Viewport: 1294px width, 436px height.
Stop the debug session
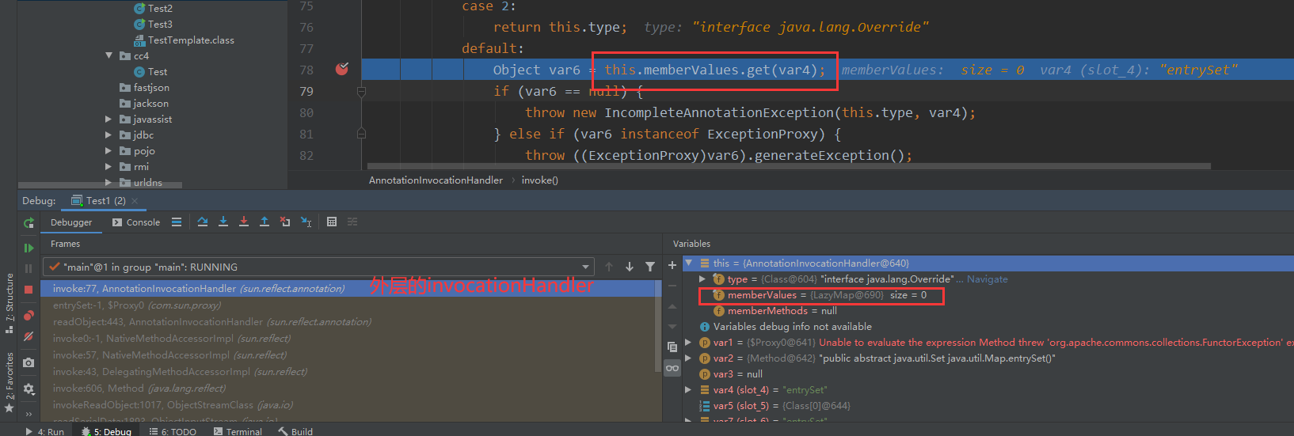point(29,290)
